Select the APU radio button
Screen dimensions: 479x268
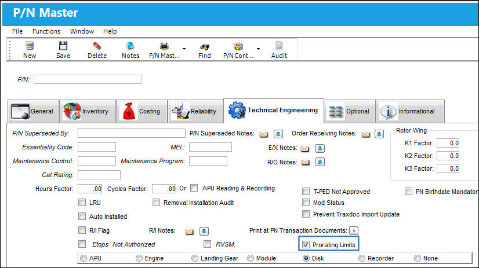[x=84, y=258]
